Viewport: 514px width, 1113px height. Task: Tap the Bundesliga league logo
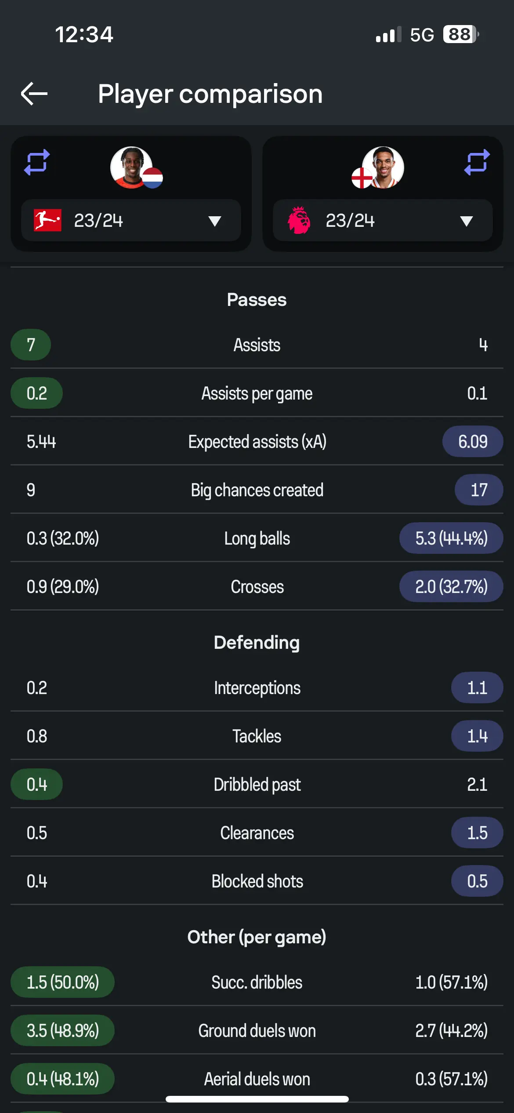point(47,220)
